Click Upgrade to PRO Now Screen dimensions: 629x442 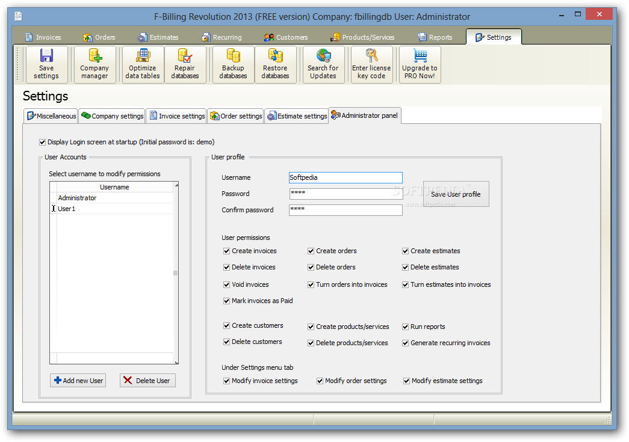coord(420,64)
